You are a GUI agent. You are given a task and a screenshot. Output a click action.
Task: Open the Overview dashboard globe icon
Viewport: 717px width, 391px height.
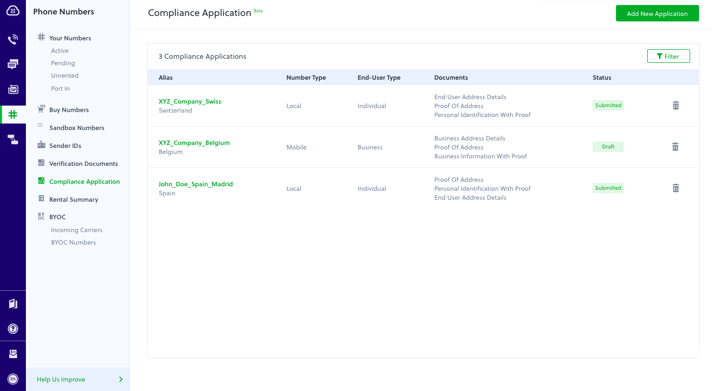point(12,10)
